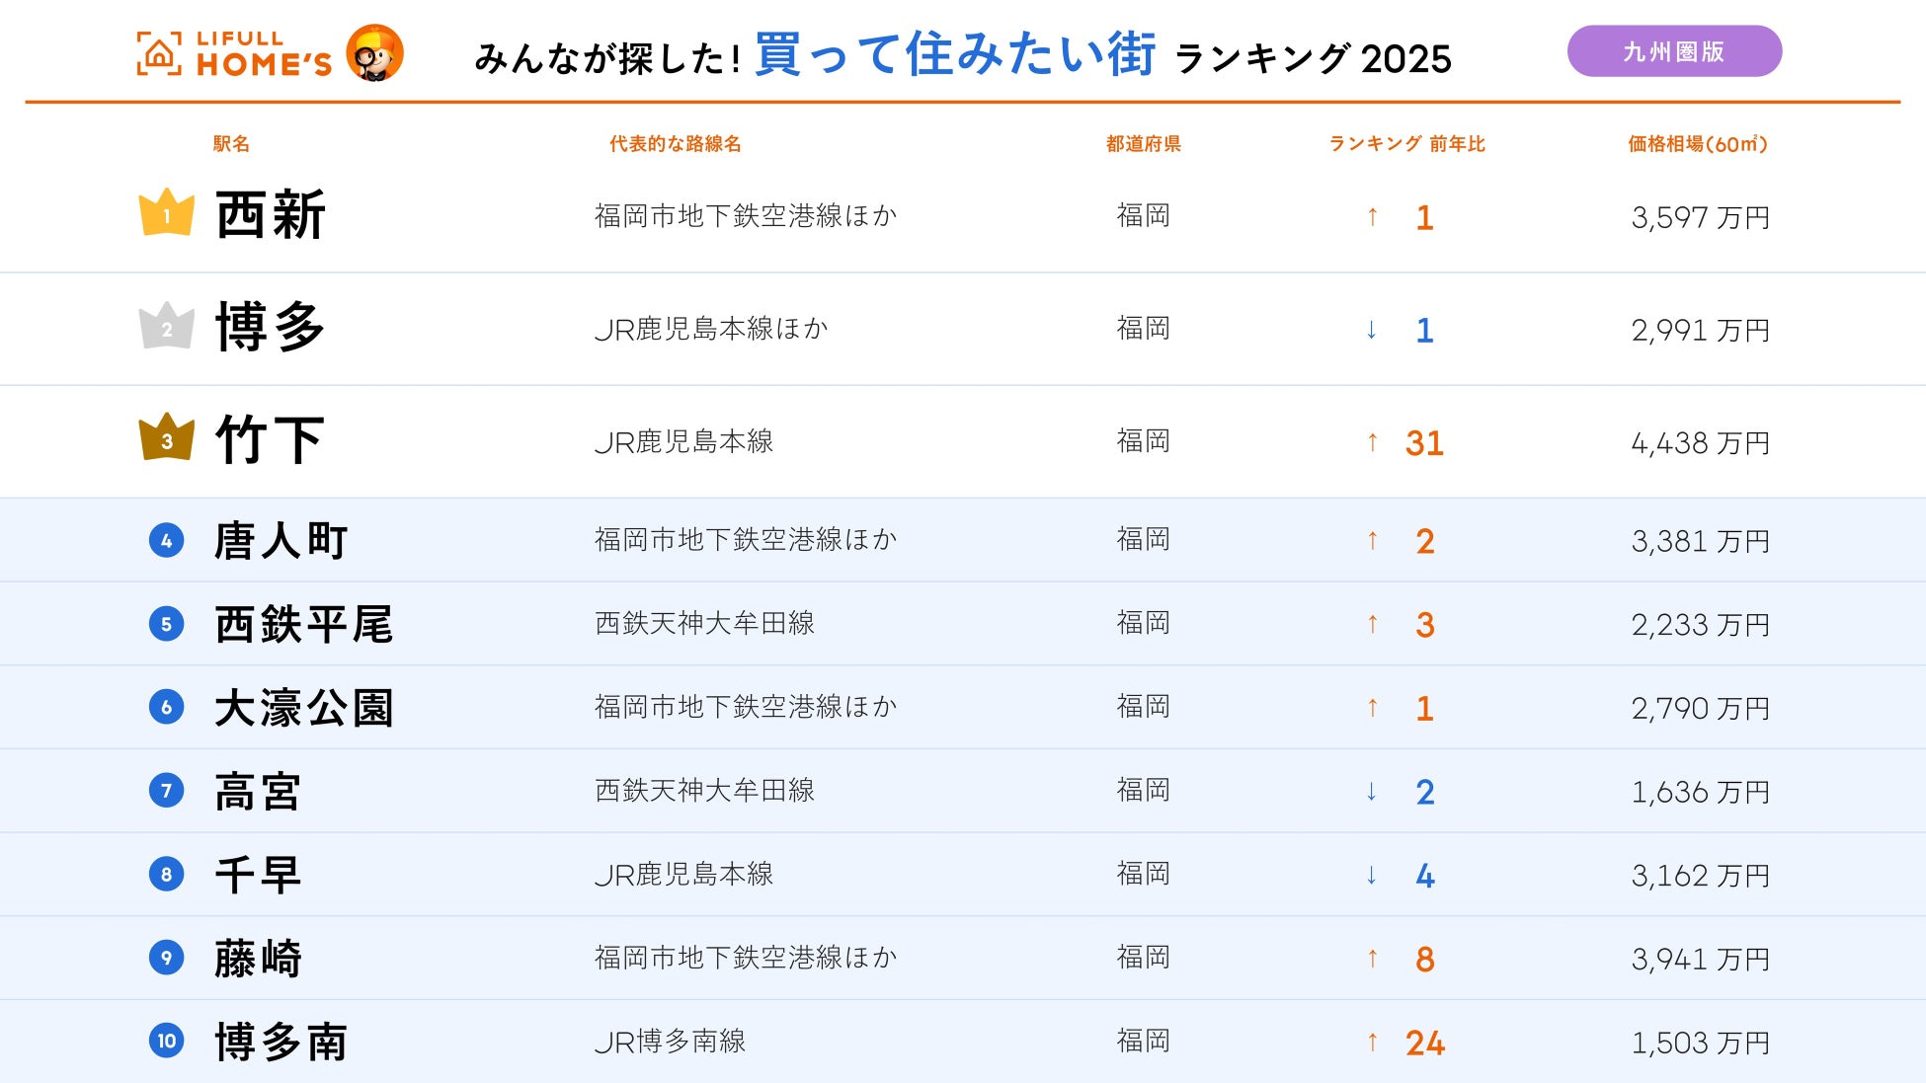The image size is (1926, 1083).
Task: Click the bronze rank 3 crown icon
Action: [166, 437]
